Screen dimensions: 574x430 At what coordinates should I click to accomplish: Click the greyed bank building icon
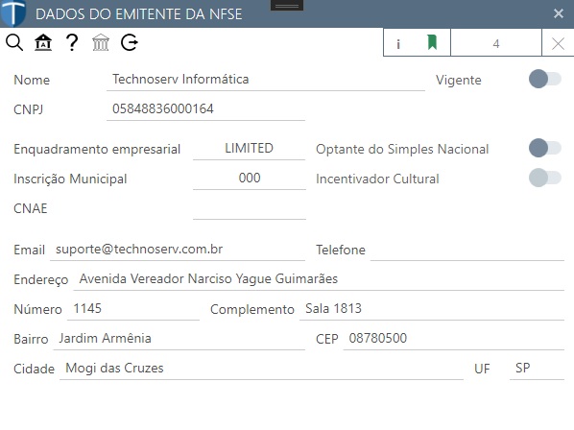(x=101, y=42)
